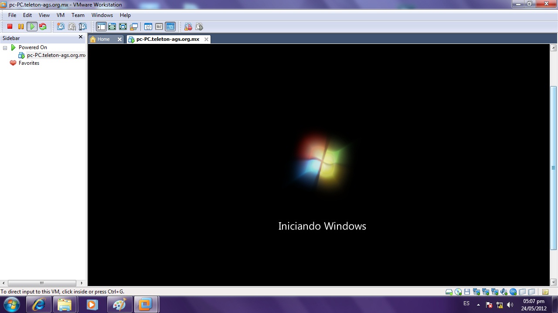Revert the VM to its snapshot
The image size is (558, 313).
(72, 27)
